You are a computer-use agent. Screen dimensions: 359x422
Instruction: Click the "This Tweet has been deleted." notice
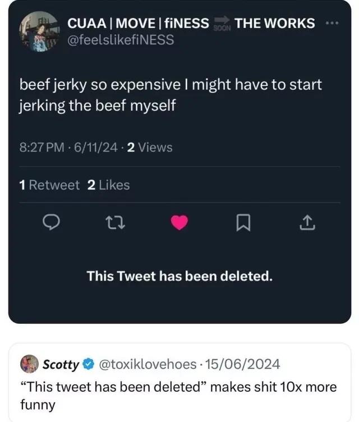[x=179, y=276]
